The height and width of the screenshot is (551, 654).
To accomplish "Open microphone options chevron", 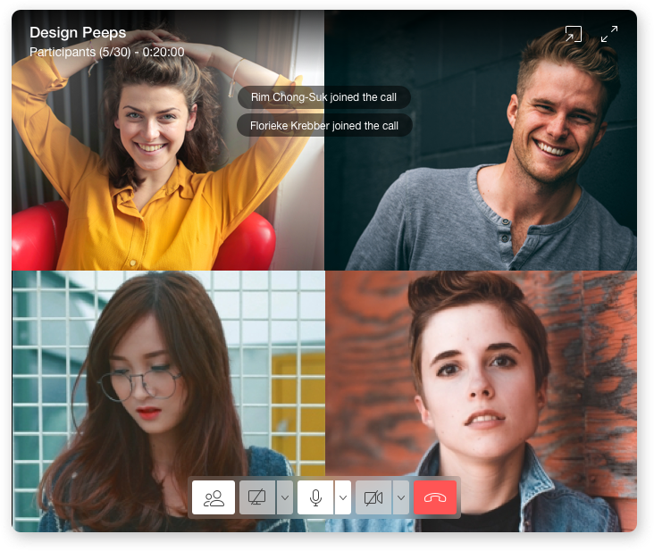I will pos(343,497).
